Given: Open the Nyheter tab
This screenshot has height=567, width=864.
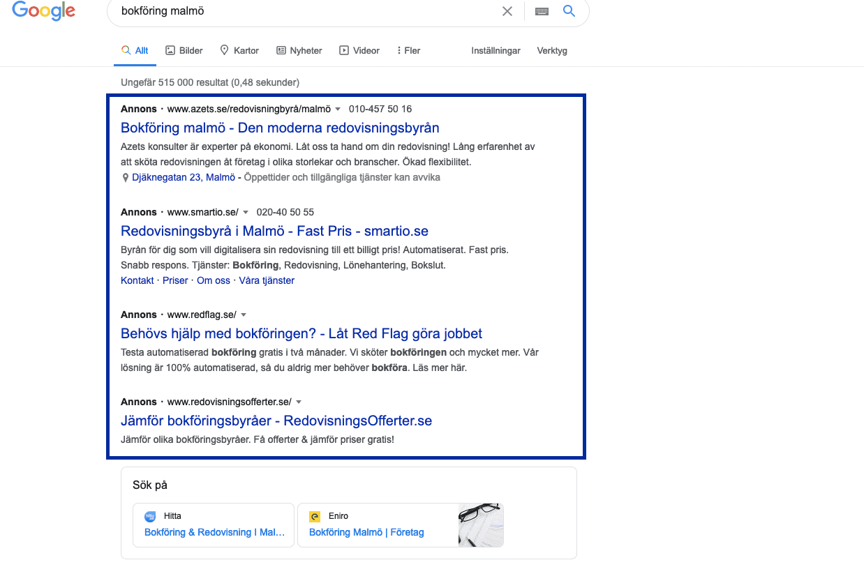Looking at the screenshot, I should coord(299,50).
